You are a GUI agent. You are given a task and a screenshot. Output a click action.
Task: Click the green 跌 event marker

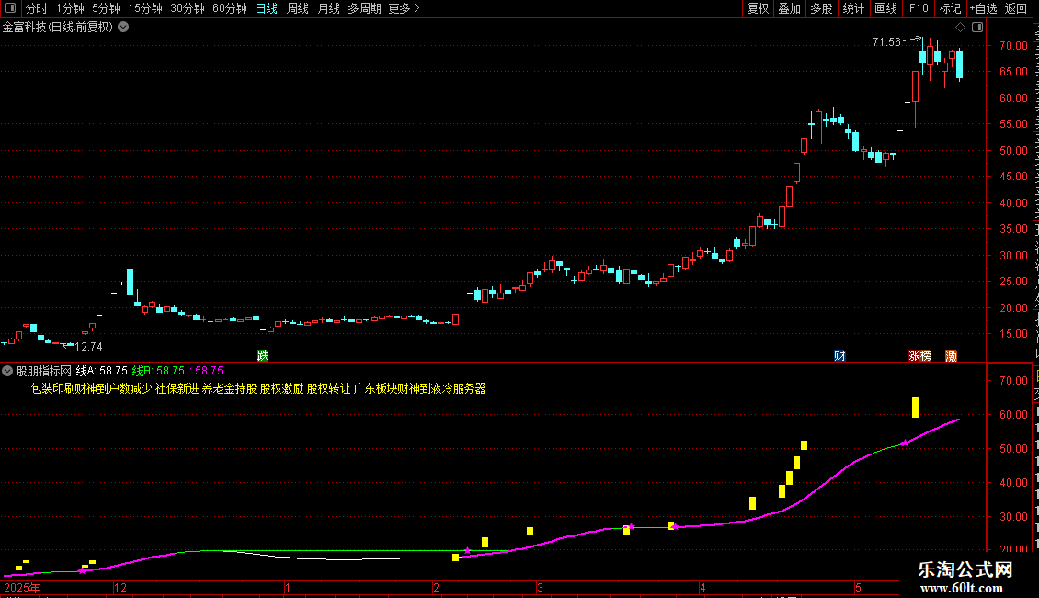click(263, 356)
